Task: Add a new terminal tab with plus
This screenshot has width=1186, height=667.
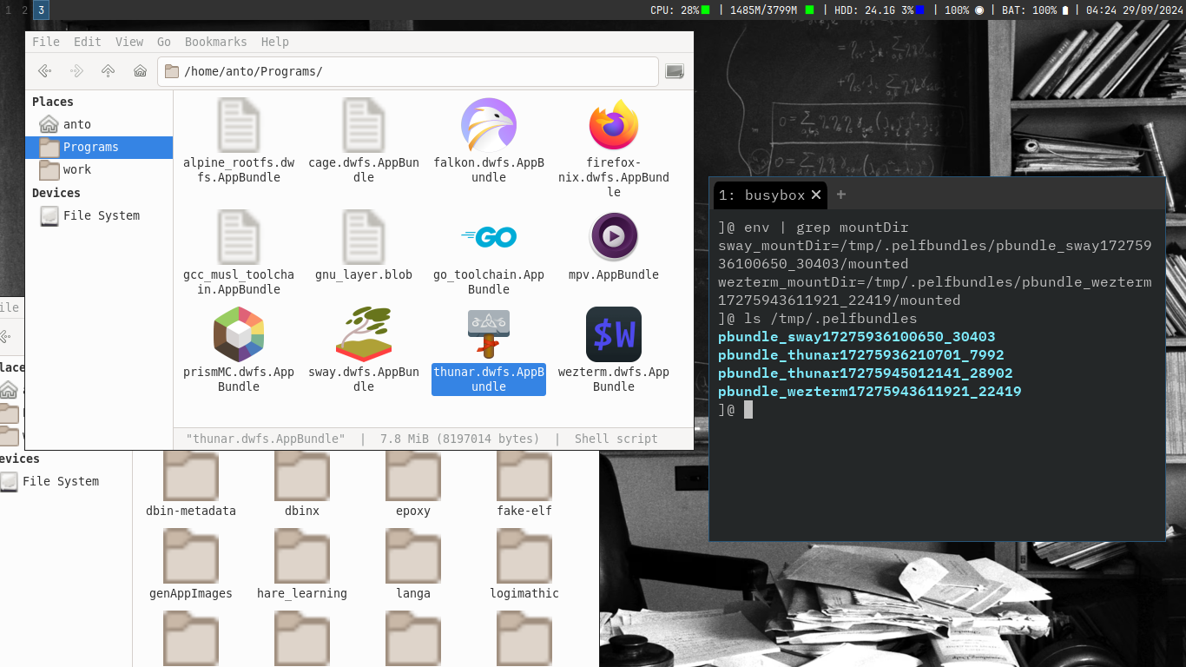Action: click(x=840, y=195)
